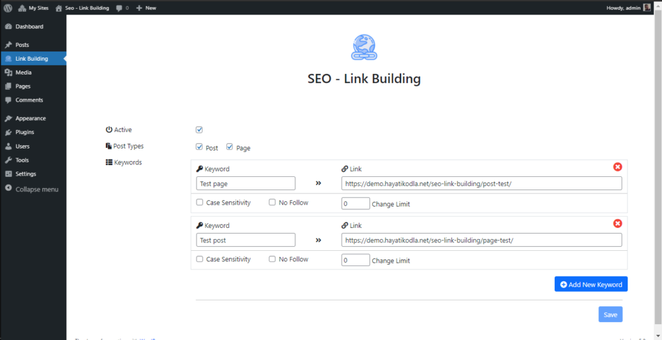Screen dimensions: 662x340
Task: Click the Users person icon
Action: click(8, 147)
